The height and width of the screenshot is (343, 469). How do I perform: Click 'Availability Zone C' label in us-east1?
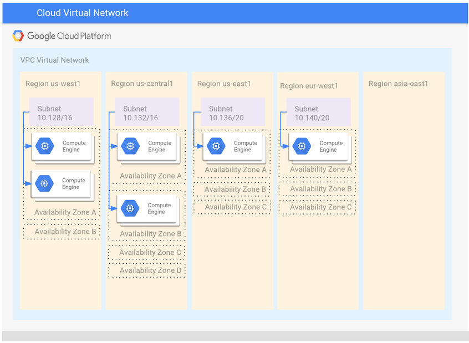236,207
